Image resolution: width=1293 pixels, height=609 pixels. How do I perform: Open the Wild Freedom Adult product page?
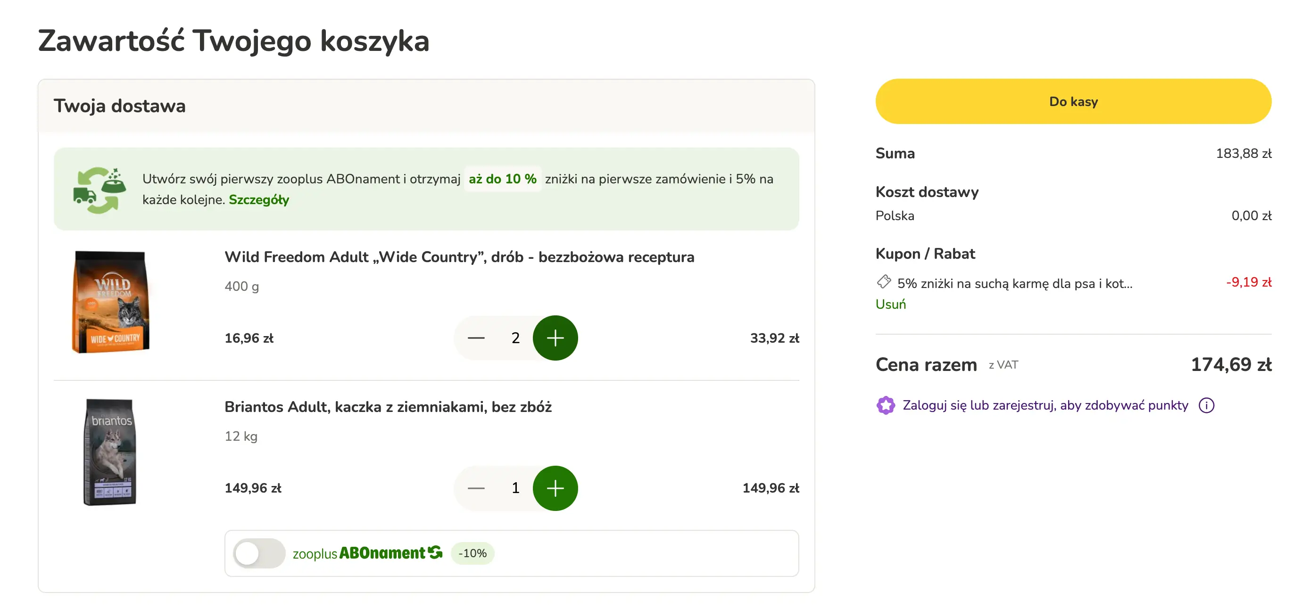(x=459, y=257)
